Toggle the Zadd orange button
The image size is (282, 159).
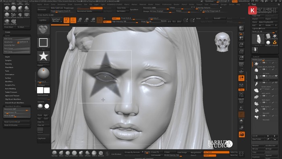(x=116, y=19)
